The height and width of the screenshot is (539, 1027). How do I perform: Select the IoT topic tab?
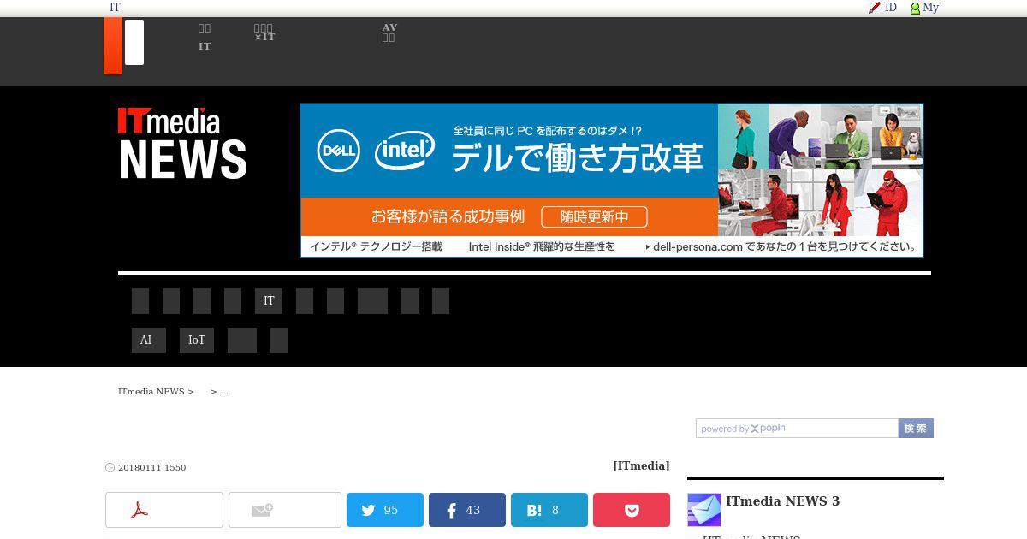pos(197,341)
